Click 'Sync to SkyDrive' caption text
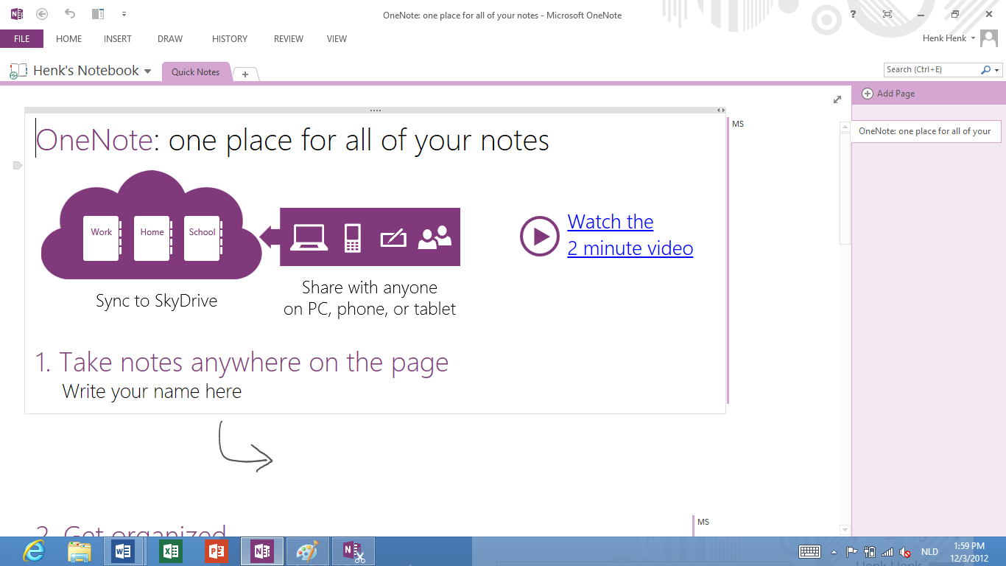Screen dimensions: 1006x566 click(x=156, y=301)
